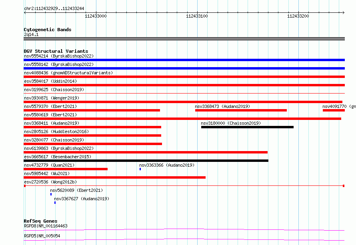Click the small blue marker under nsv3363366

140,169
